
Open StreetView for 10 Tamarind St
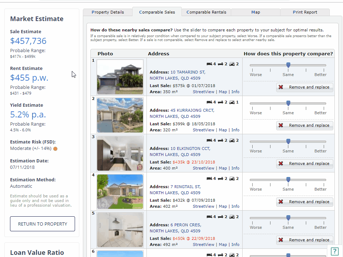click(203, 92)
